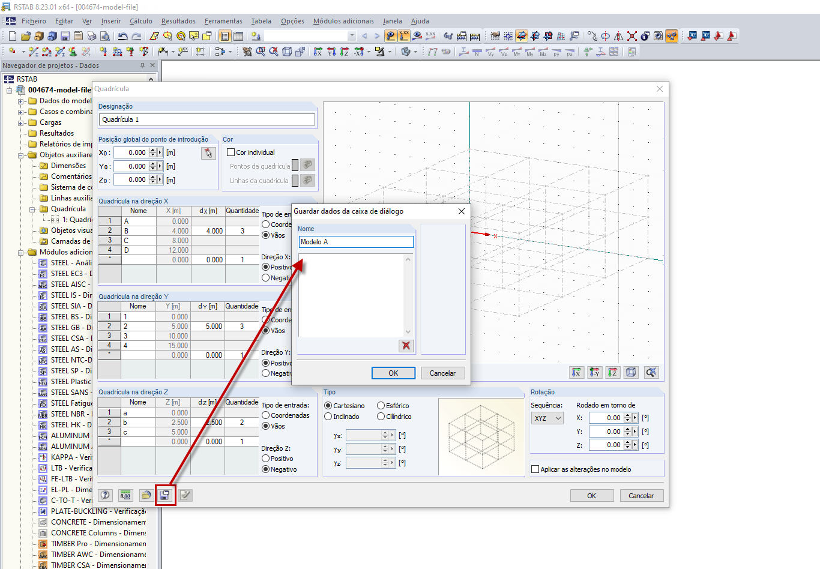Set view in Z direction from second toolbar
Screen dimensions: 820x569
(345, 52)
